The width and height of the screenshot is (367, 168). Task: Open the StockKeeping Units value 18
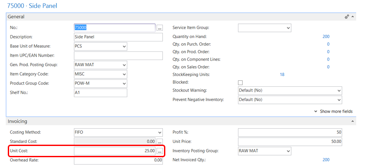coord(282,75)
